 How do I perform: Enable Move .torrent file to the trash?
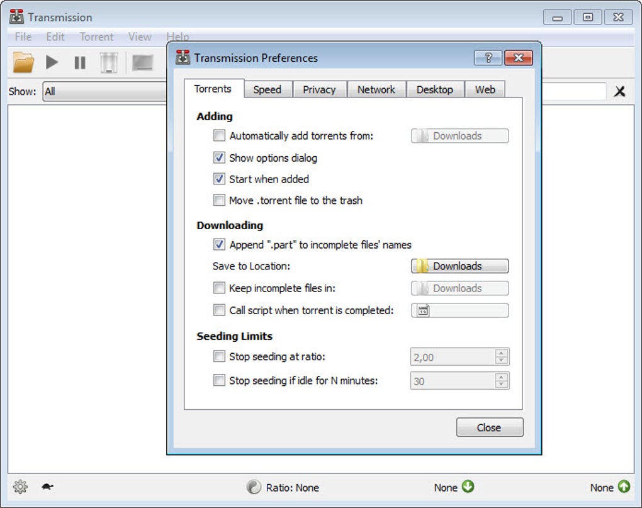click(x=219, y=200)
